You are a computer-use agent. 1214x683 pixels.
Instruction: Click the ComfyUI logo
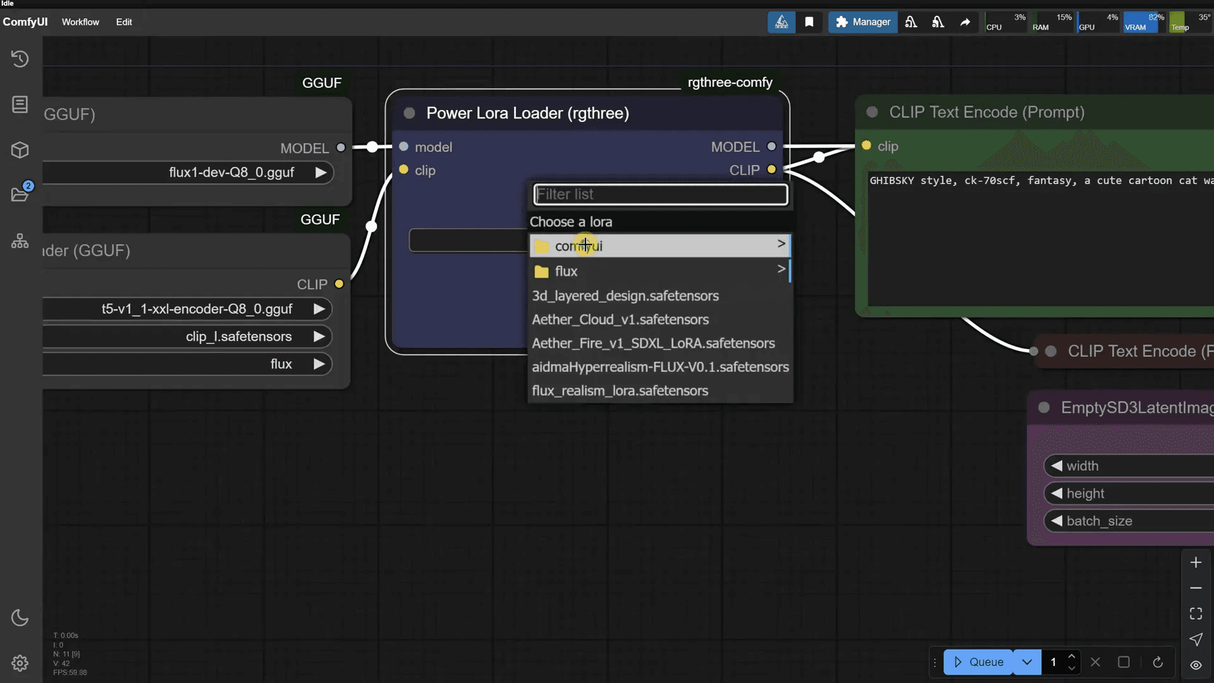(x=25, y=22)
